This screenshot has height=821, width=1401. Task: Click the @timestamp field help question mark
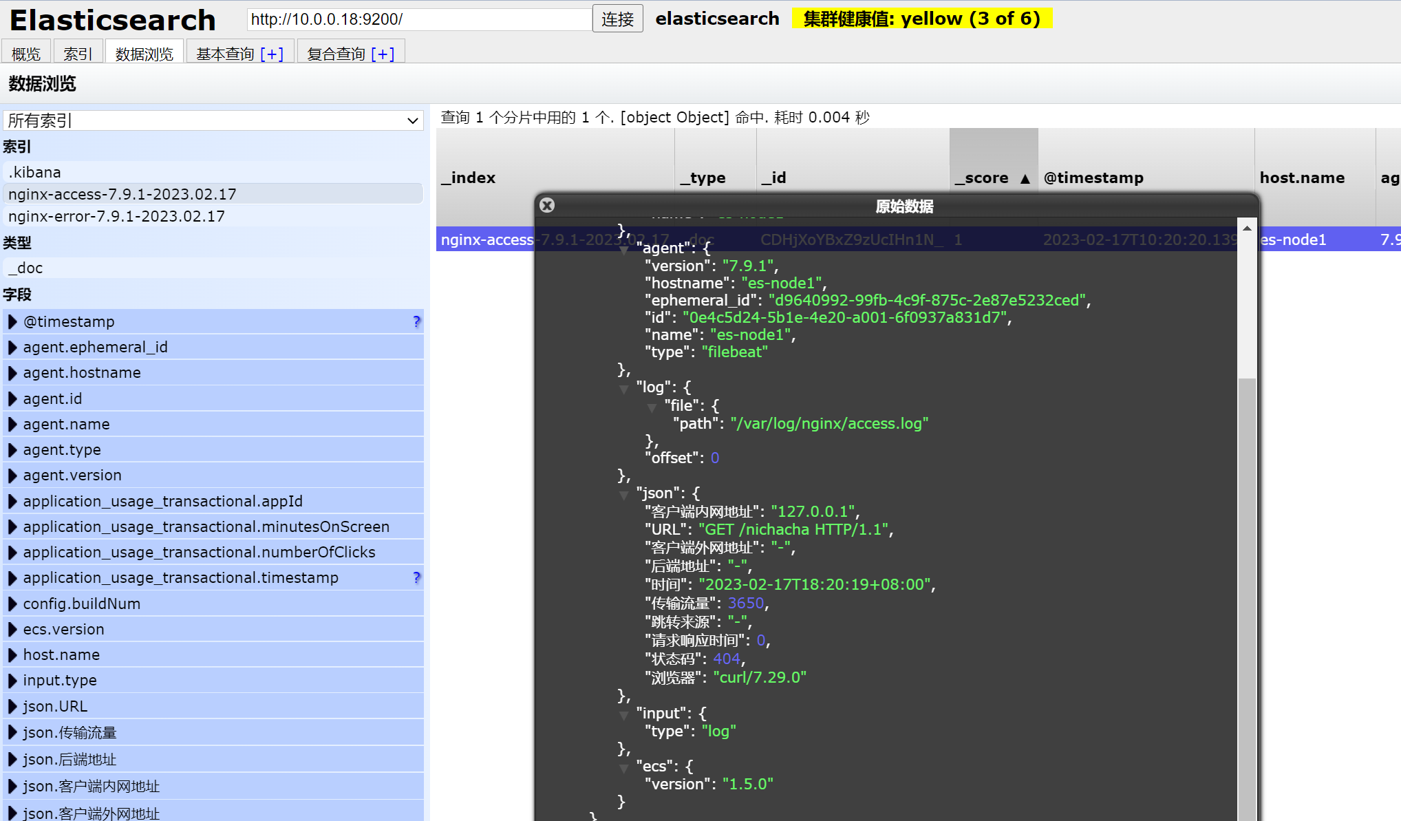tap(416, 321)
